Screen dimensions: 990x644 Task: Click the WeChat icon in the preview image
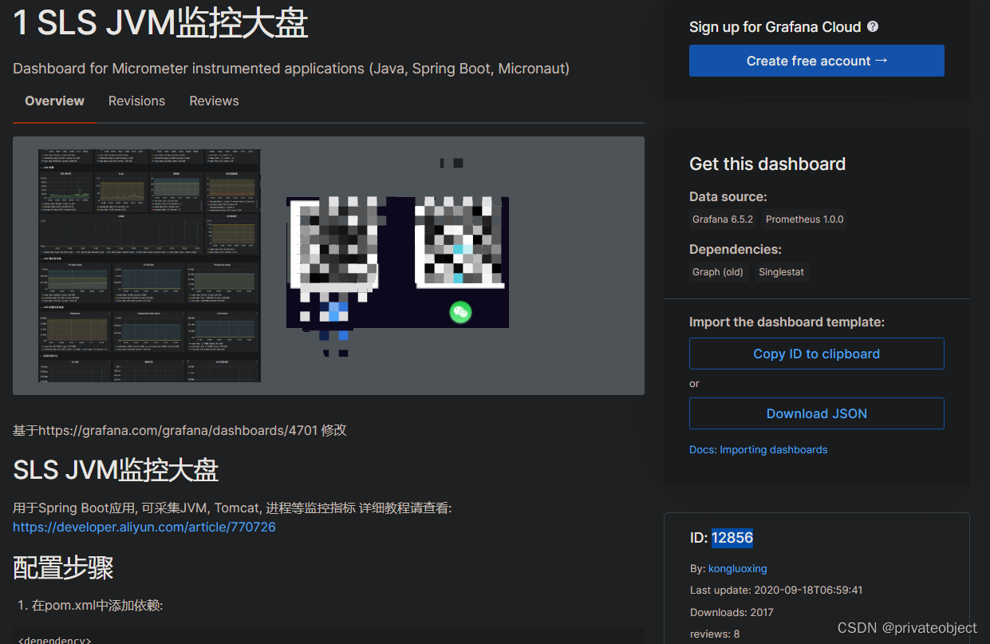click(460, 312)
